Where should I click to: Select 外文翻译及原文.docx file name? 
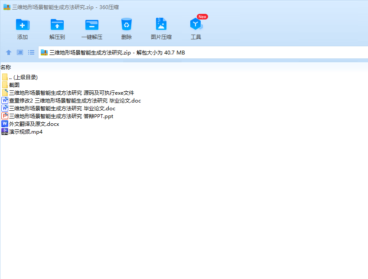coord(34,124)
